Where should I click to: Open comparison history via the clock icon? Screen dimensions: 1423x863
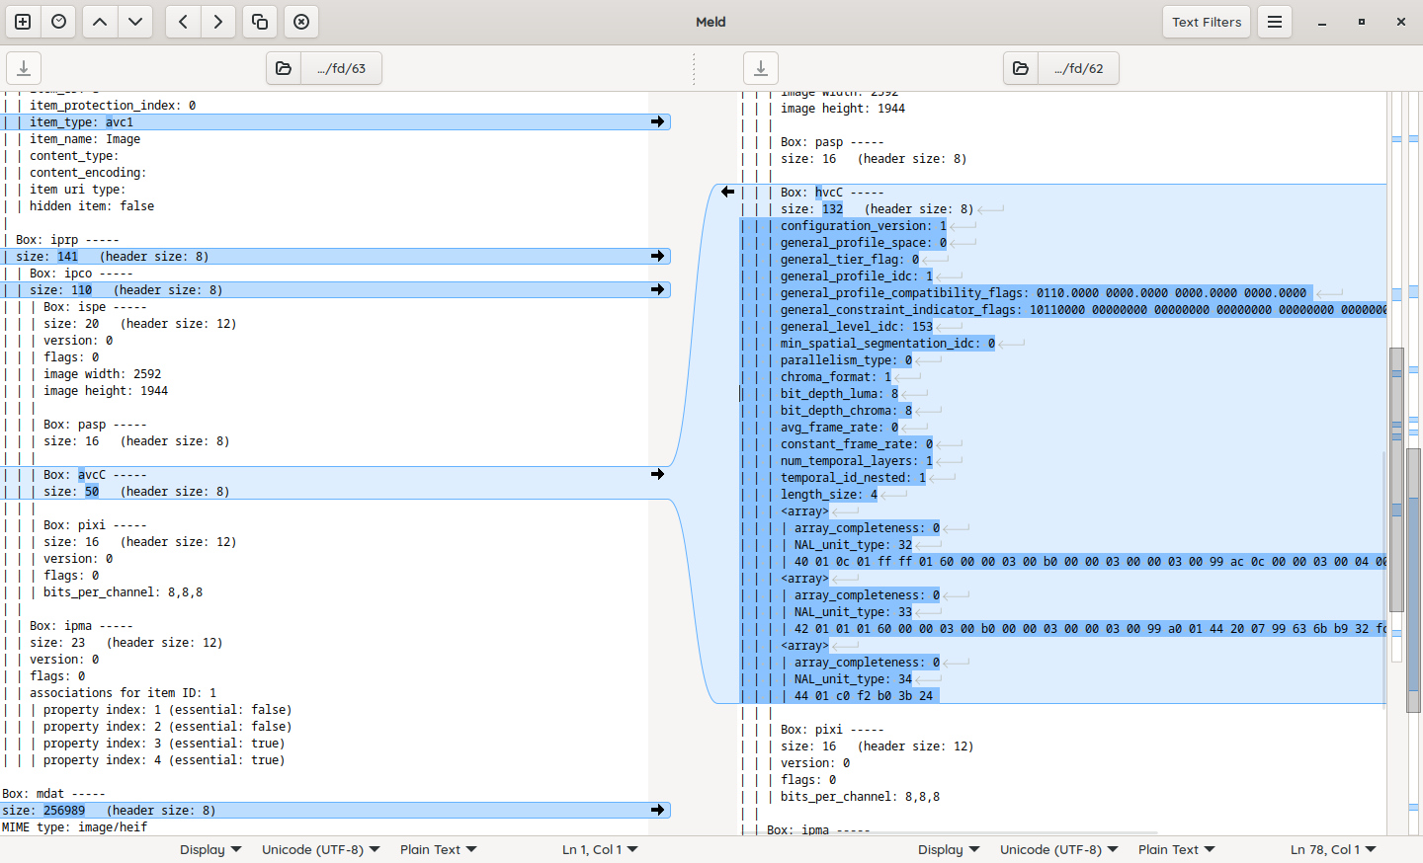coord(58,21)
